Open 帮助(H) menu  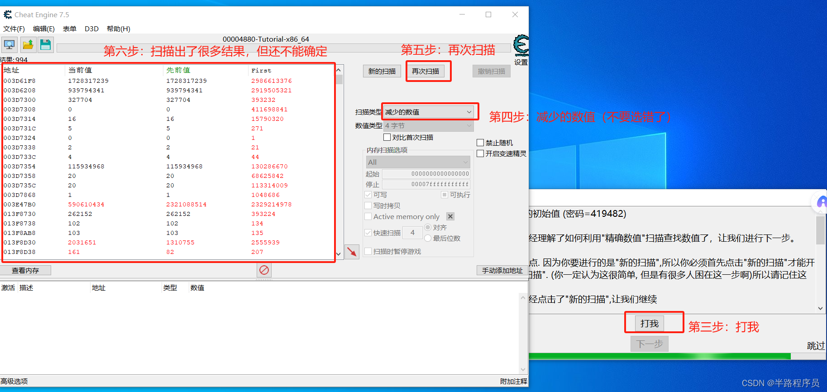[119, 29]
